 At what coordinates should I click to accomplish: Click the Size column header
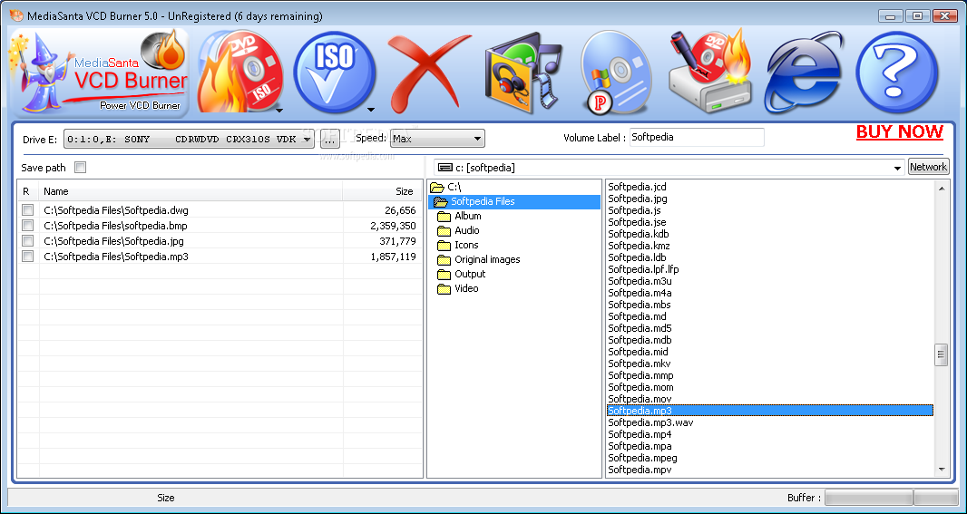(x=383, y=191)
